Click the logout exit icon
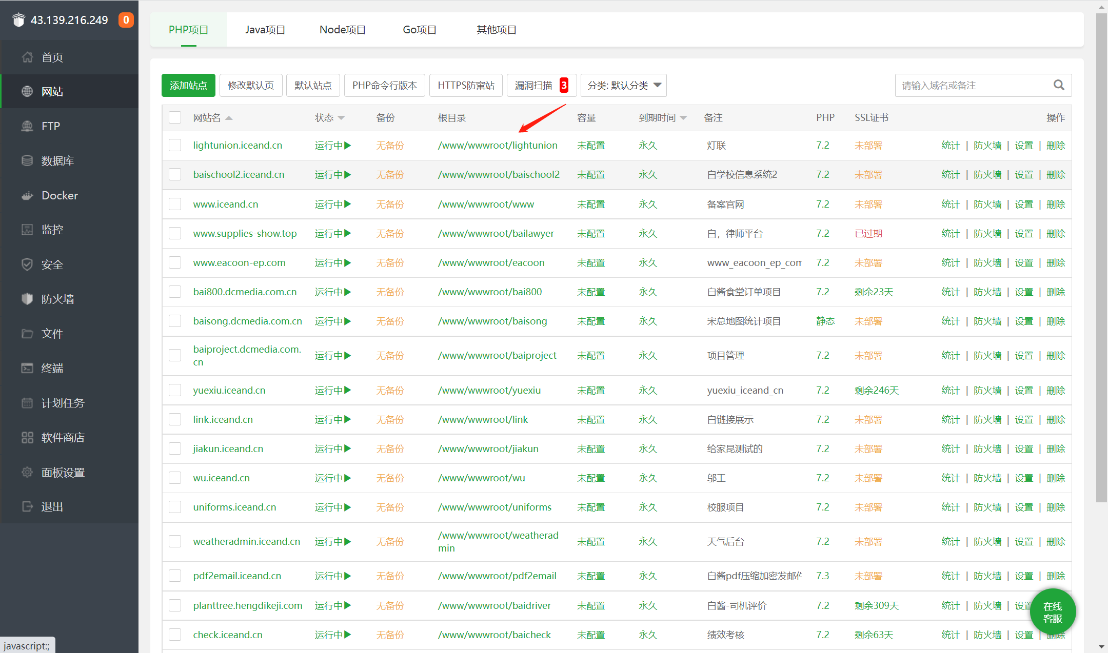 click(x=27, y=506)
